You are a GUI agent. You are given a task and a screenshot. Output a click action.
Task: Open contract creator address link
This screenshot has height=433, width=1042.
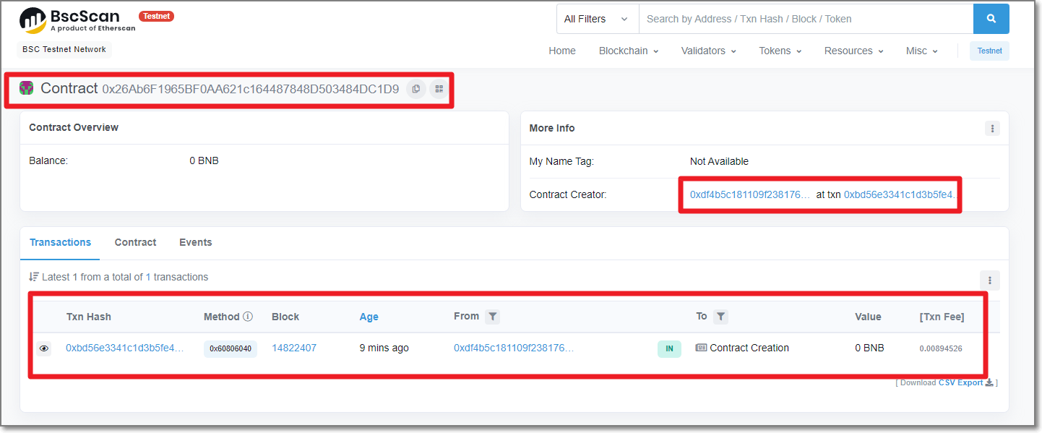(751, 194)
